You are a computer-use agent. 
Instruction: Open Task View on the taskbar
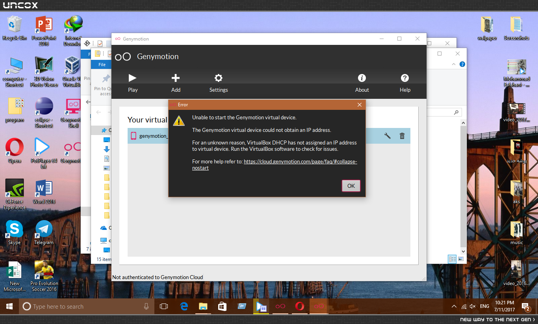(x=164, y=306)
